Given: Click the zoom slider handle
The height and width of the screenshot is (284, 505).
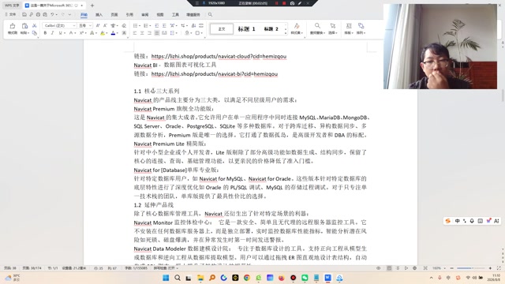Looking at the screenshot, I should click(472, 268).
